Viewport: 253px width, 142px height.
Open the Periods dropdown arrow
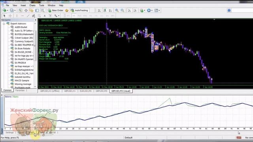pos(152,11)
